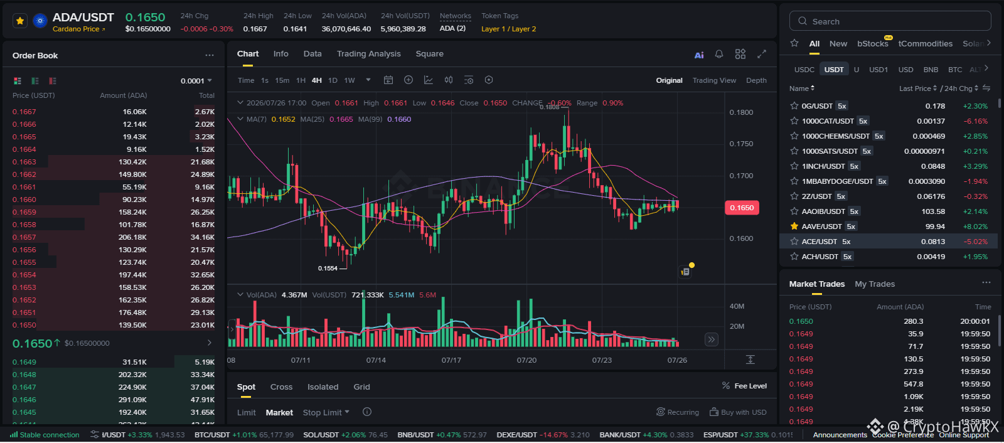Image resolution: width=1004 pixels, height=443 pixels.
Task: Click the chart auto-scale icon
Action: pos(750,360)
